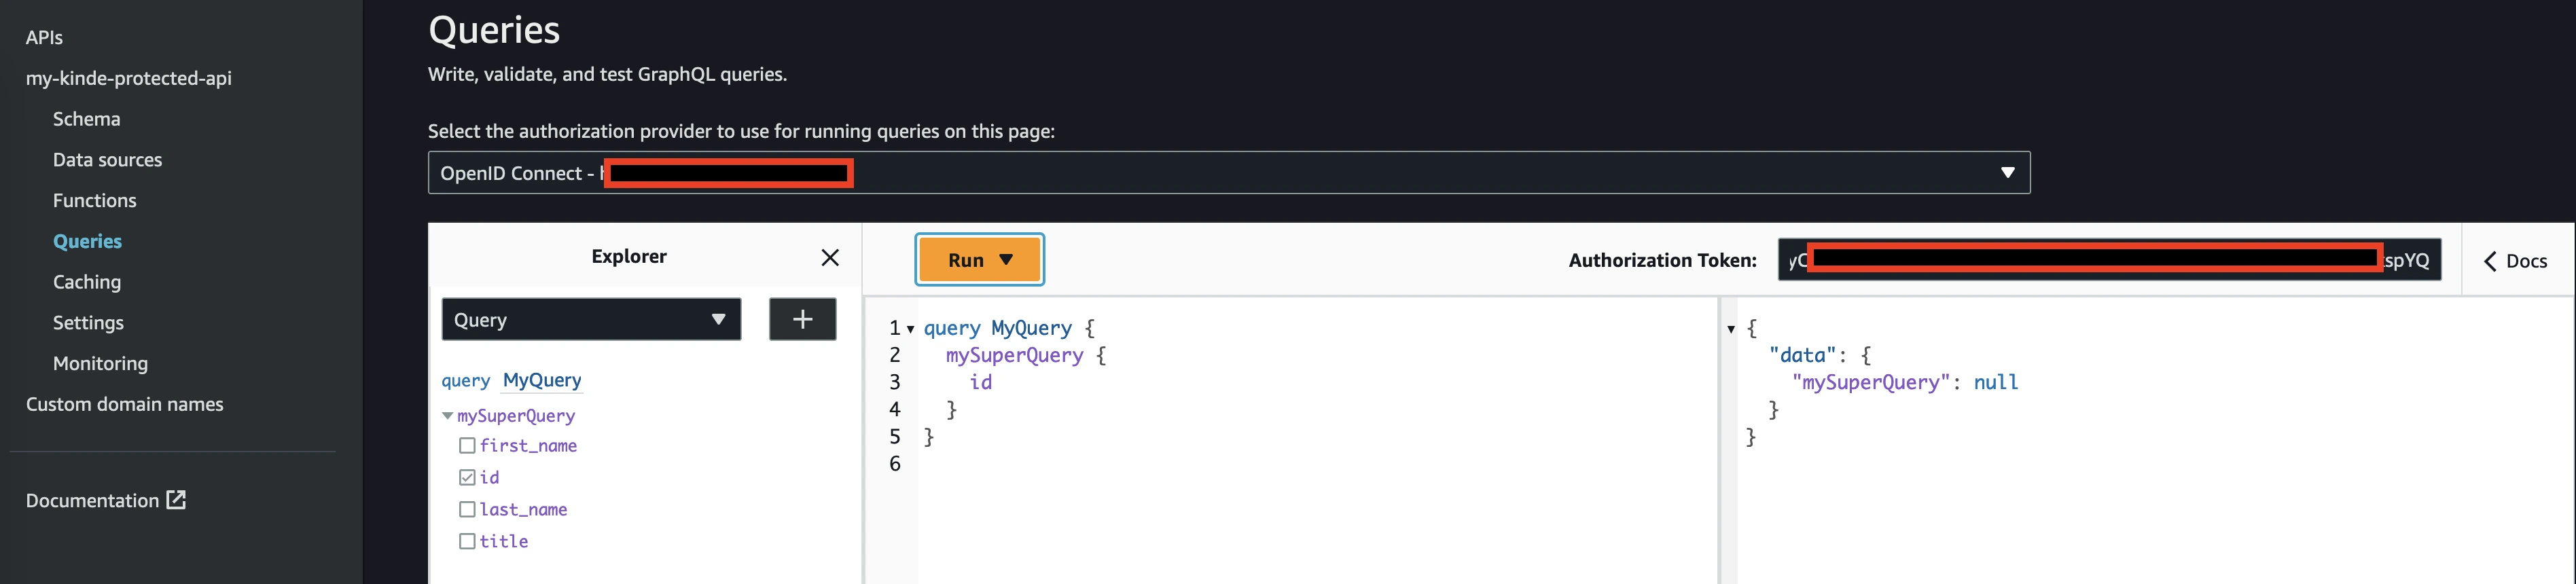This screenshot has height=584, width=2576.
Task: Close the Explorer panel with the X
Action: [x=829, y=258]
